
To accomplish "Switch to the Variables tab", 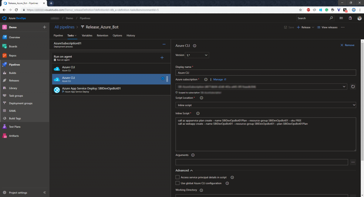I will click(x=87, y=35).
